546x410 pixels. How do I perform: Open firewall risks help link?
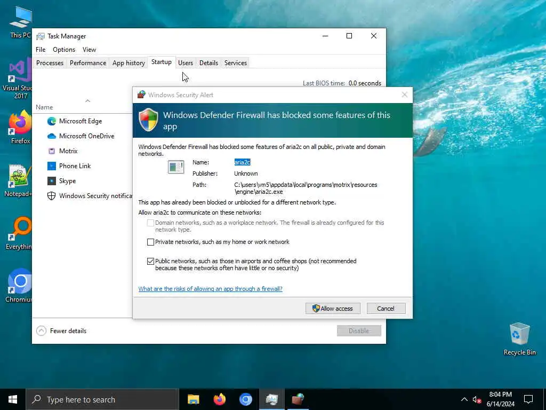[x=210, y=289]
